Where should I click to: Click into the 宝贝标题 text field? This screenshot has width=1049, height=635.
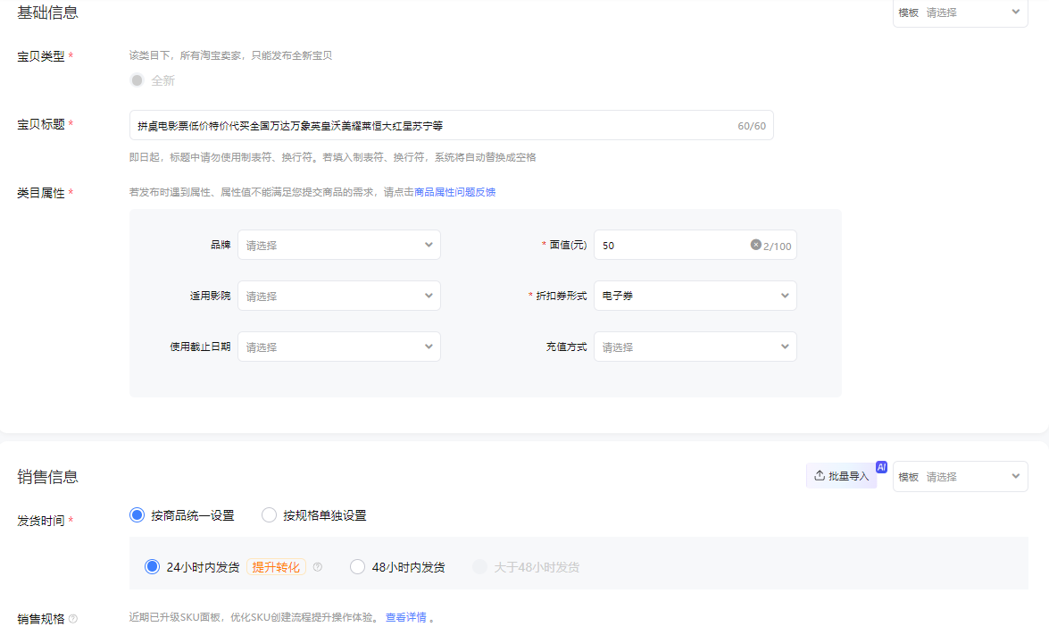(451, 125)
